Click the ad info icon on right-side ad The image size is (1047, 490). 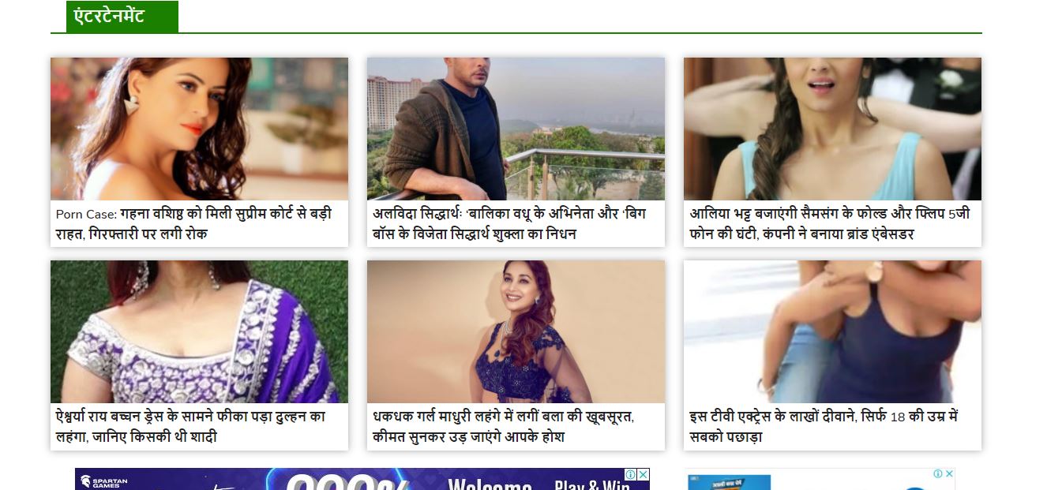pos(937,473)
